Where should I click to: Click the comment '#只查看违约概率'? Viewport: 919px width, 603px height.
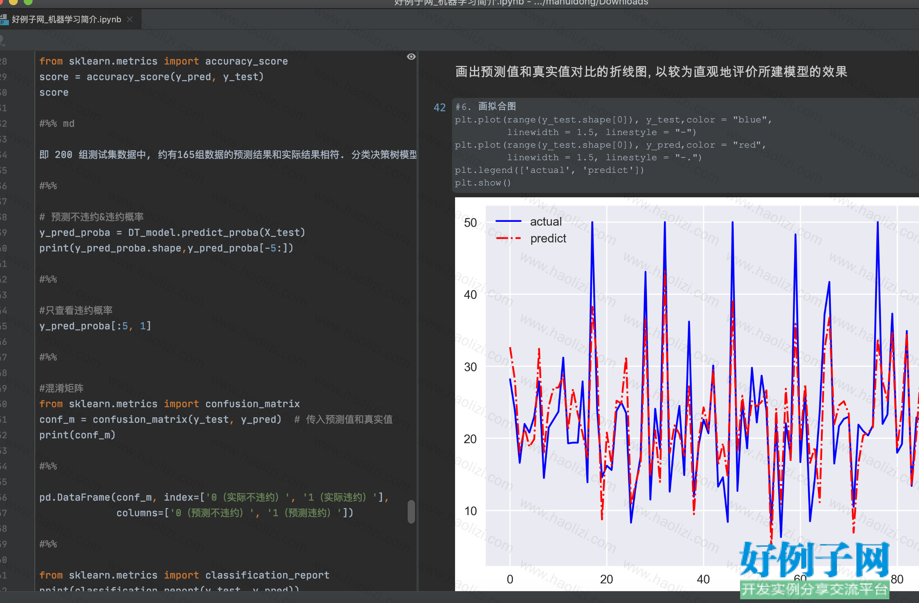click(x=76, y=310)
